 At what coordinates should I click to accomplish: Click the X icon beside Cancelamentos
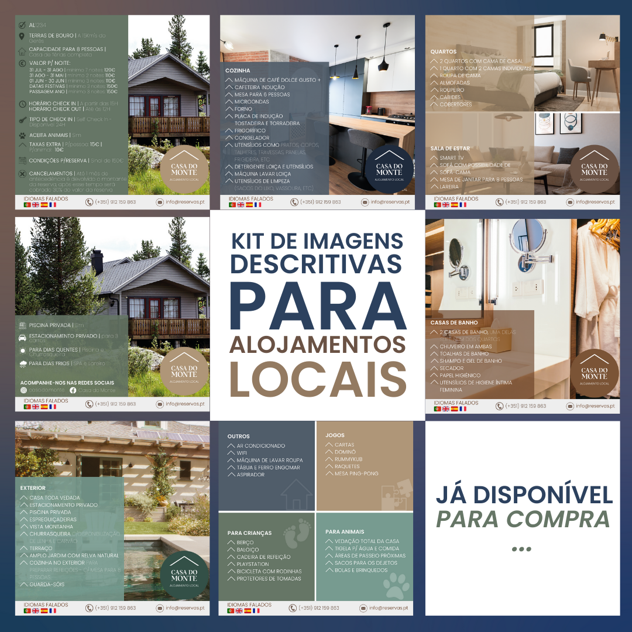point(22,174)
